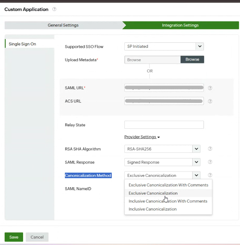Select Inclusive Canonicalization With Comments option
The width and height of the screenshot is (240, 245).
point(168,201)
